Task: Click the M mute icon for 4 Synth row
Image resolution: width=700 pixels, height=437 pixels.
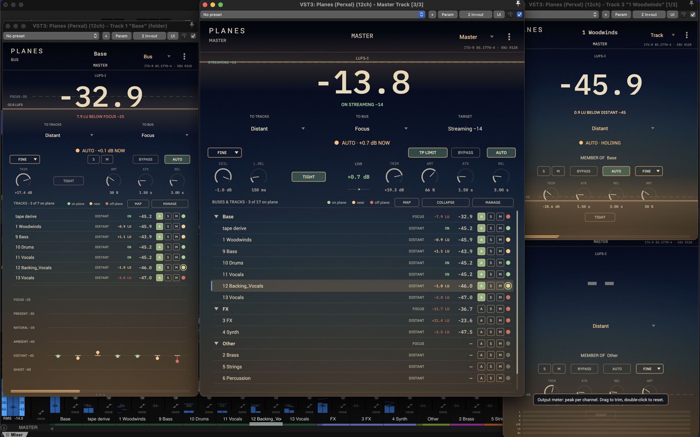Action: pos(500,332)
